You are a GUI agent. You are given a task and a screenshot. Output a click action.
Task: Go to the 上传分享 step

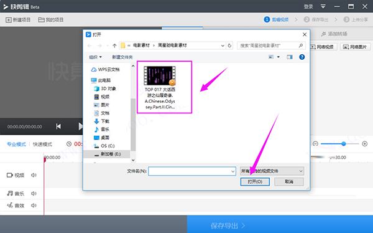pos(356,19)
